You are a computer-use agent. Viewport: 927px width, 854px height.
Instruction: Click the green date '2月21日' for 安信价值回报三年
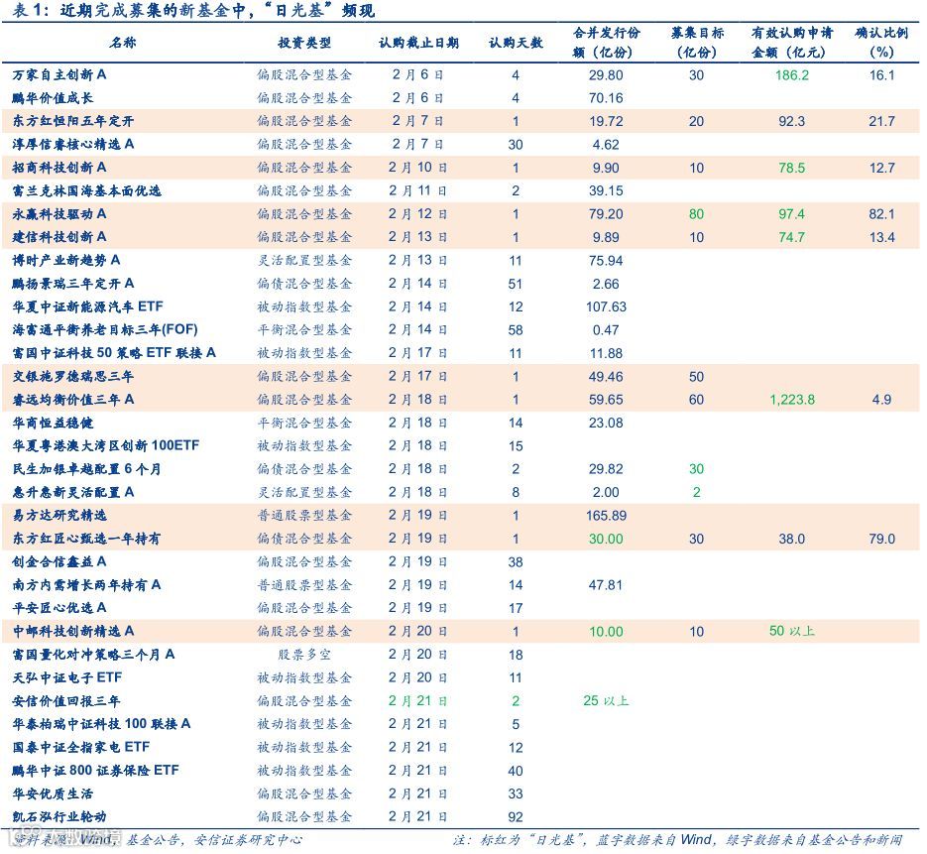[x=417, y=701]
